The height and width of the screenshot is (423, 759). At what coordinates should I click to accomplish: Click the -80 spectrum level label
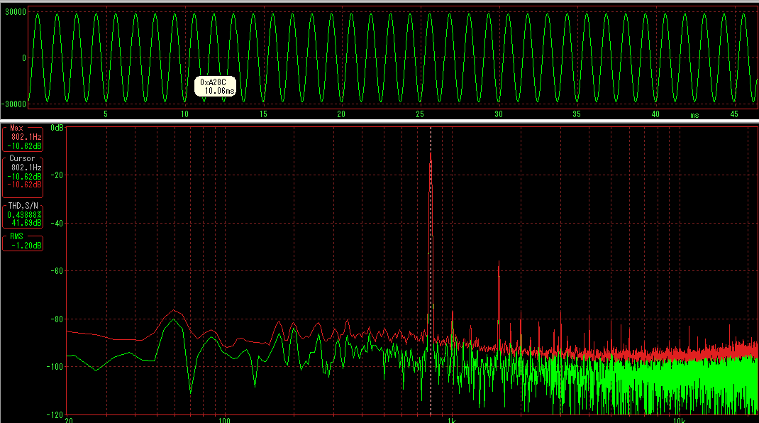tap(56, 319)
